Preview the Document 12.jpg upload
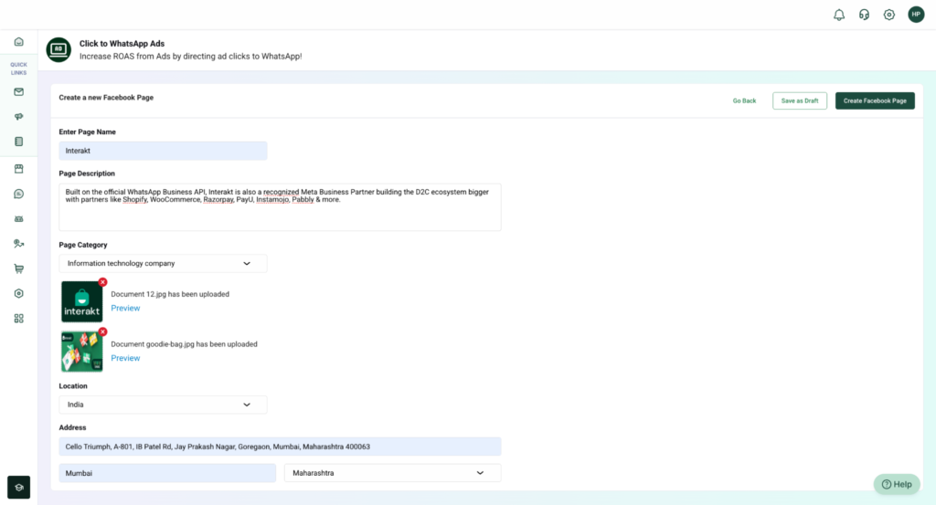The width and height of the screenshot is (936, 505). (x=125, y=309)
